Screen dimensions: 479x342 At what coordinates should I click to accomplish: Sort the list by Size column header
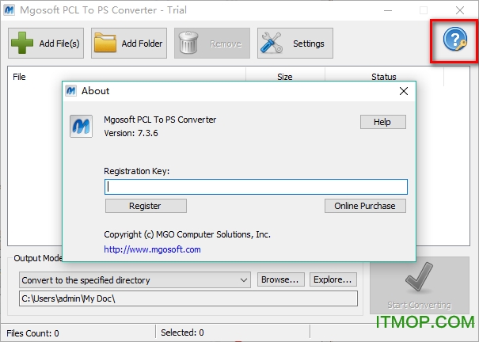click(x=284, y=77)
